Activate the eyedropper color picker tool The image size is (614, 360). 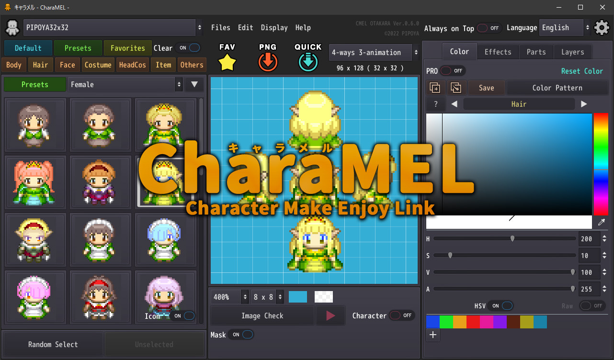(x=602, y=222)
